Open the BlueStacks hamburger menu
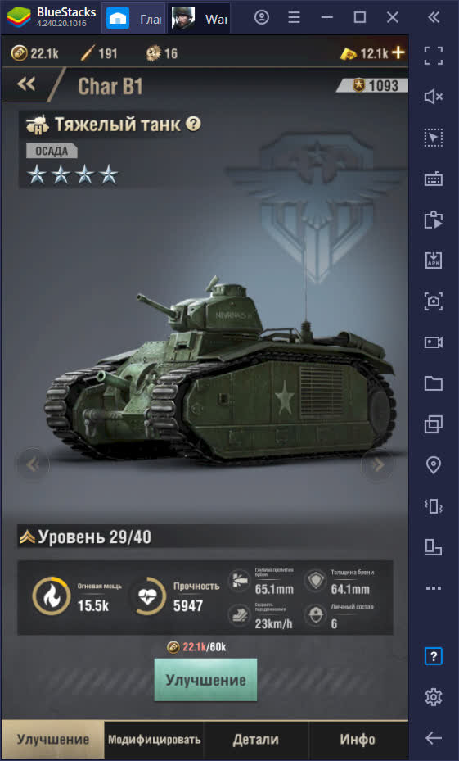This screenshot has height=761, width=459. tap(294, 17)
